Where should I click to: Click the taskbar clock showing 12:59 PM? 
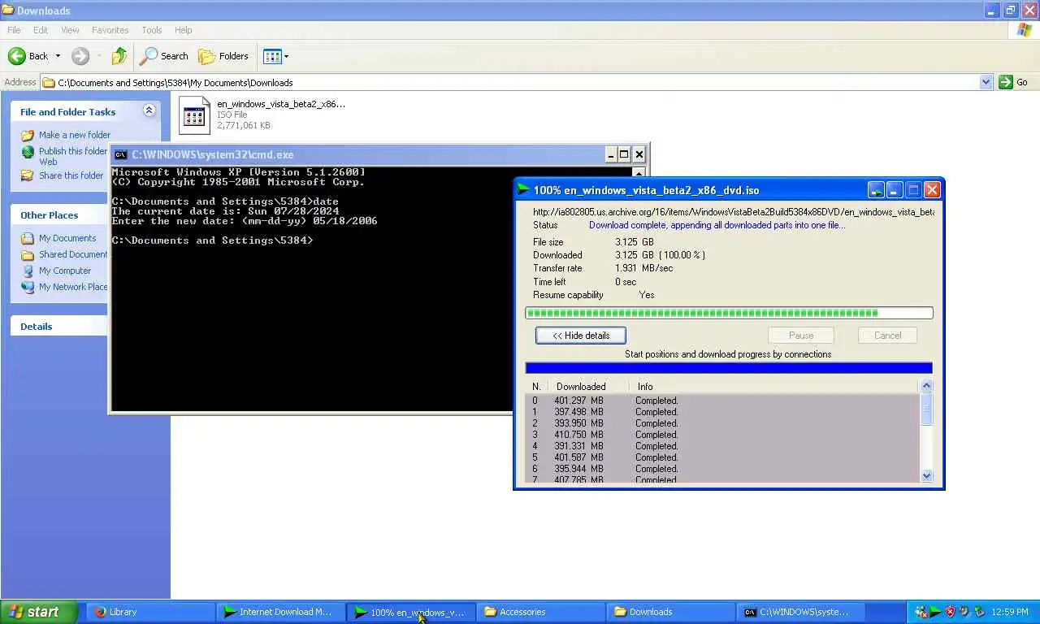1011,612
